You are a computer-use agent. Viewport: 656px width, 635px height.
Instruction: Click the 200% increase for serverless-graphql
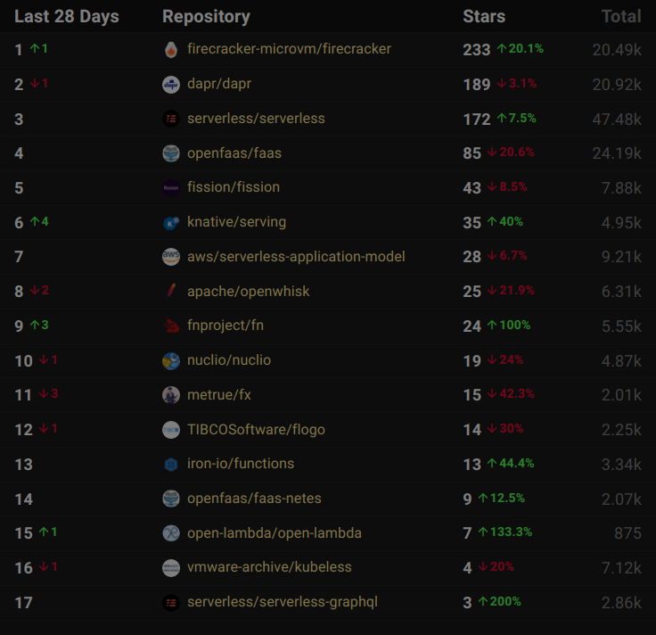click(x=499, y=602)
